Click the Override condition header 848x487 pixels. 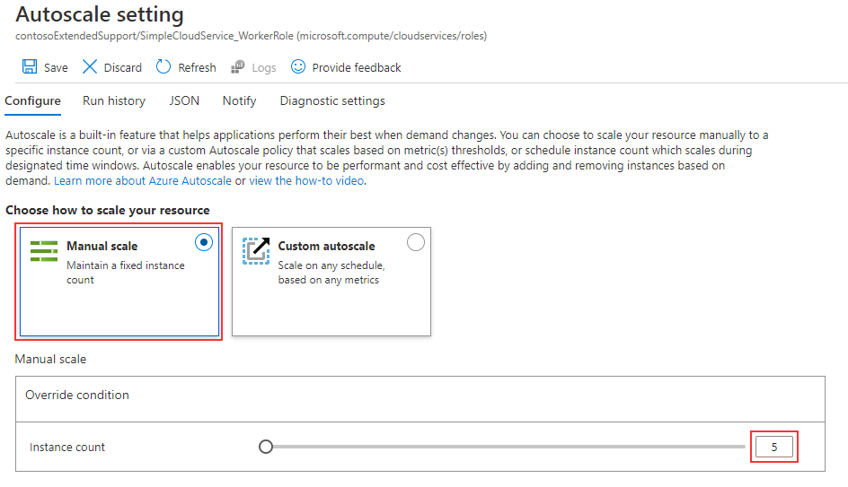point(77,395)
